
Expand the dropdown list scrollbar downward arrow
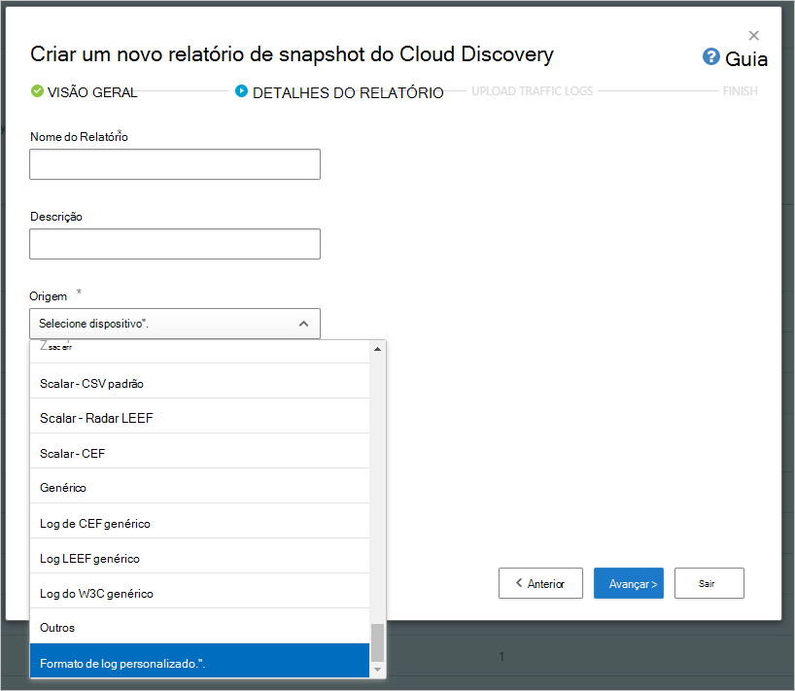coord(378,671)
